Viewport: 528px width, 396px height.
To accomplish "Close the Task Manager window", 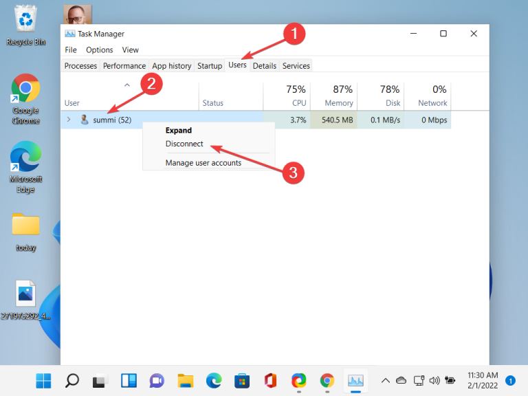I will click(474, 33).
